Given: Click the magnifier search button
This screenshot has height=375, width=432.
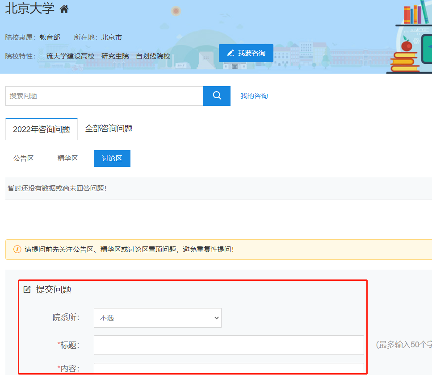Looking at the screenshot, I should (217, 96).
